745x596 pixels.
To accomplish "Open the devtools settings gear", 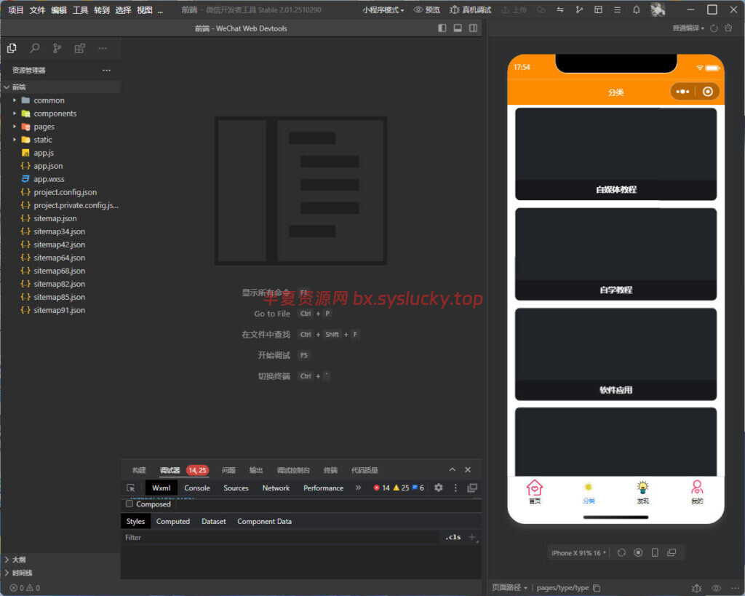I will [x=439, y=488].
